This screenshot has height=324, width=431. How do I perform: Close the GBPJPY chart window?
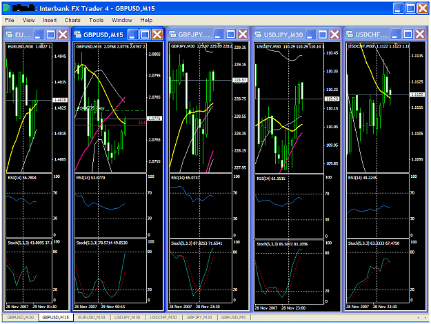click(x=243, y=34)
